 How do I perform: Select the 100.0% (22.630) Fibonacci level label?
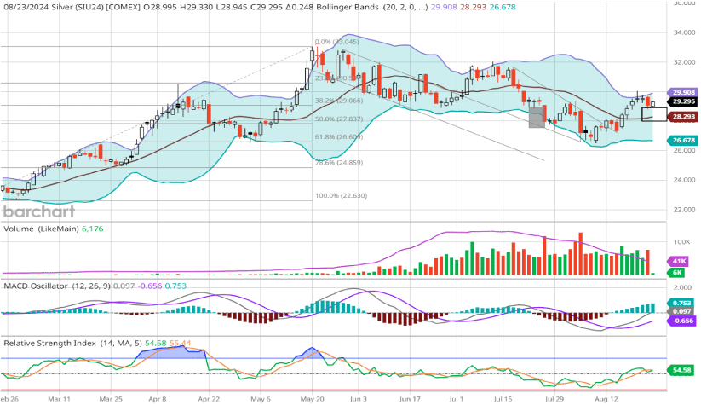[x=342, y=196]
